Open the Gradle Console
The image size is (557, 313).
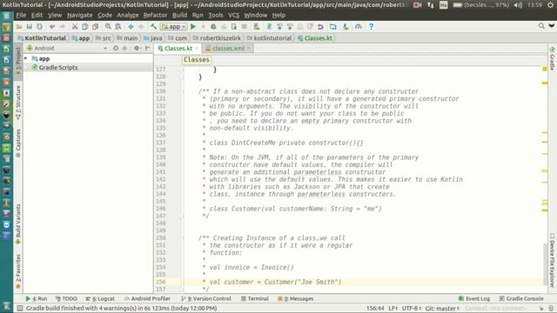click(521, 299)
